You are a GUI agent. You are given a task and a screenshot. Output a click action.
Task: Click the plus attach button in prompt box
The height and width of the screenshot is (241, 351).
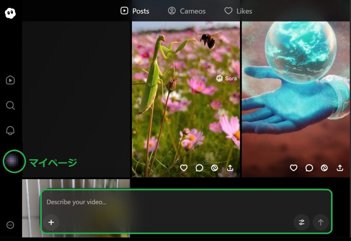pos(51,223)
